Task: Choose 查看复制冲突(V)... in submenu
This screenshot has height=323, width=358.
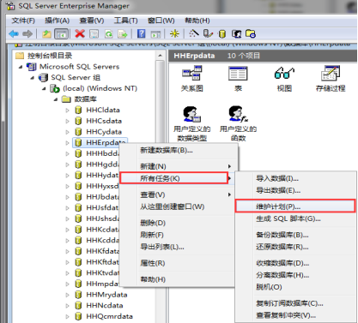Action: click(295, 315)
